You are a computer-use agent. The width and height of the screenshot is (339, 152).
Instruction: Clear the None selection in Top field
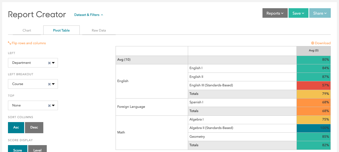coord(49,106)
